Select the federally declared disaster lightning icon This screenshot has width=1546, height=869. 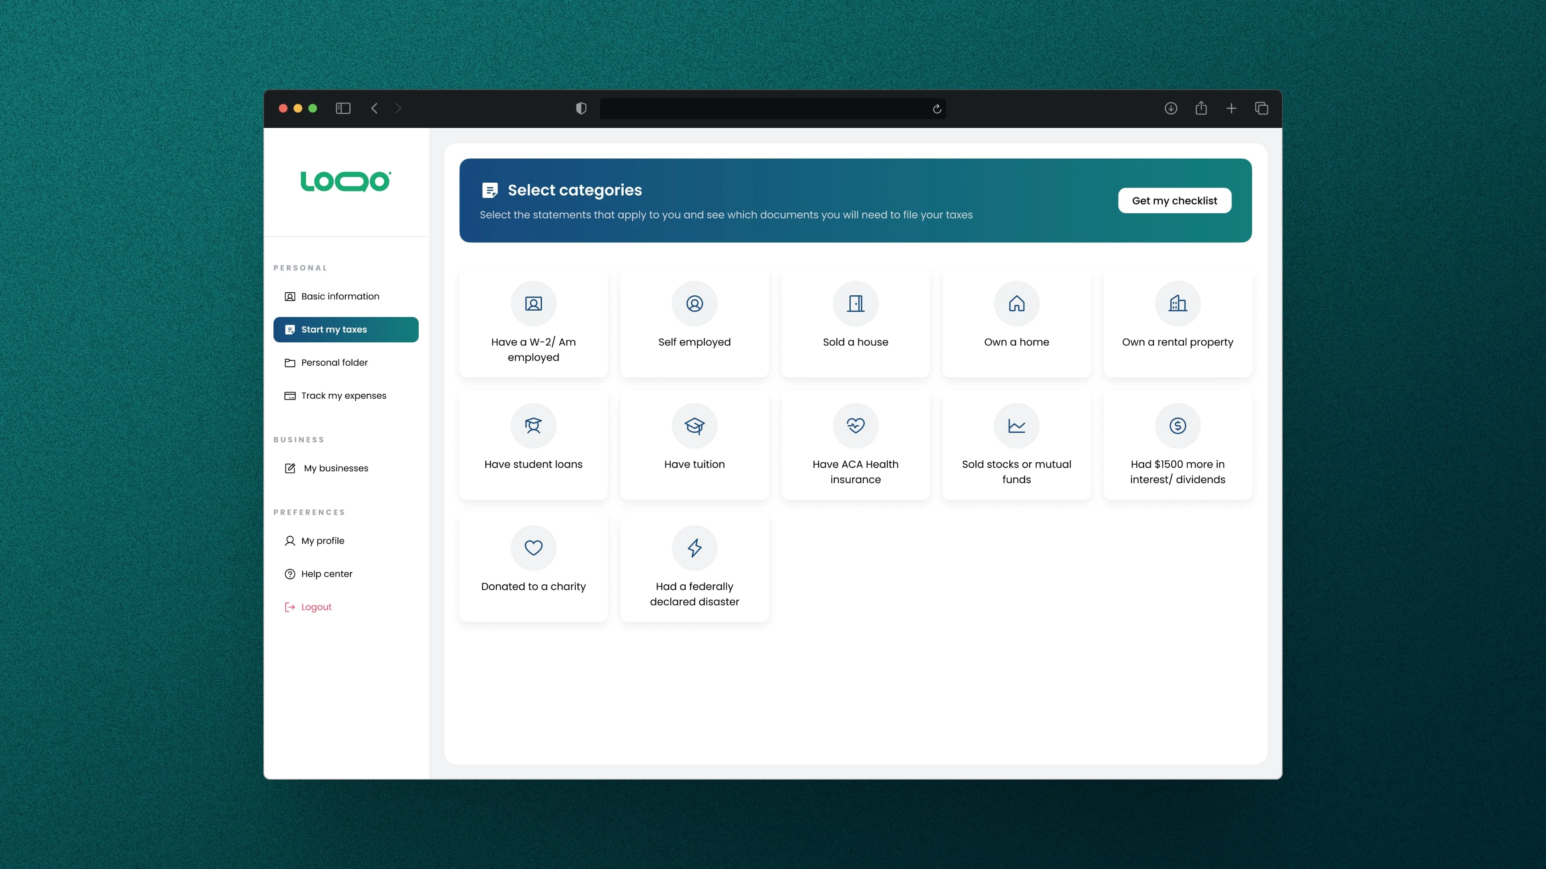(694, 548)
